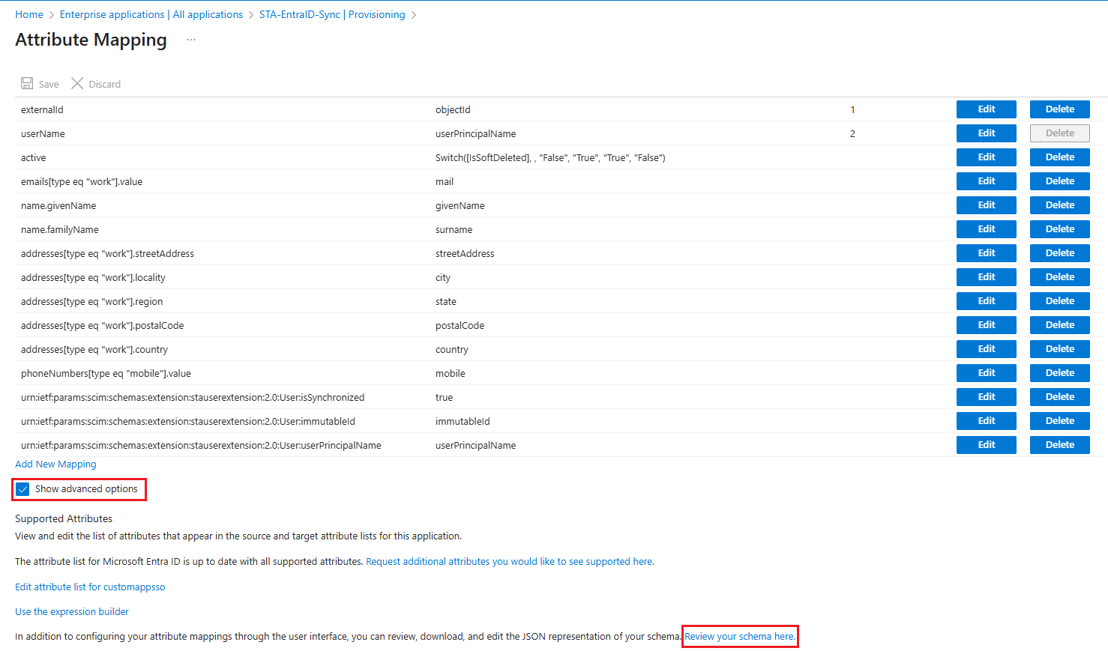This screenshot has width=1108, height=651.
Task: Click the Save disk icon
Action: click(27, 83)
